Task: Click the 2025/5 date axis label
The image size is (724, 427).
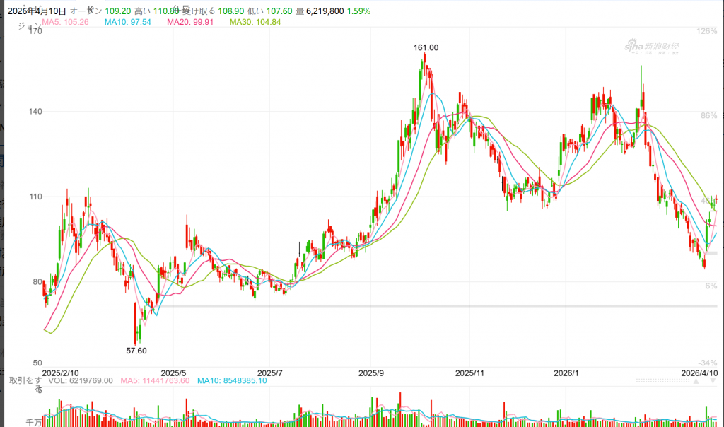Action: [x=173, y=372]
